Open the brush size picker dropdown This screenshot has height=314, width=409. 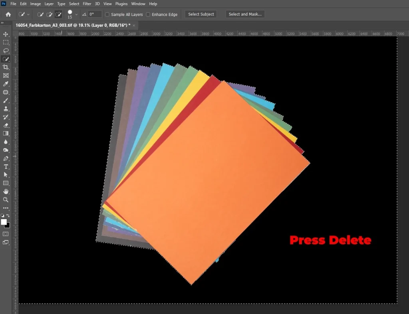pos(76,14)
